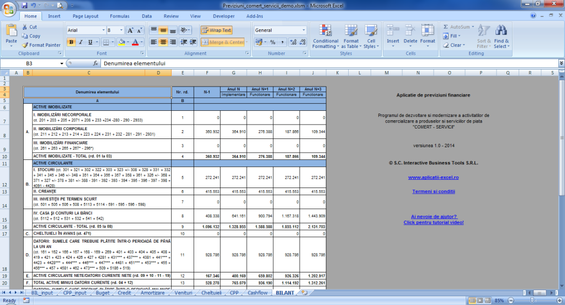Open the Insert ribbon tab
This screenshot has height=305, width=565.
coord(55,16)
